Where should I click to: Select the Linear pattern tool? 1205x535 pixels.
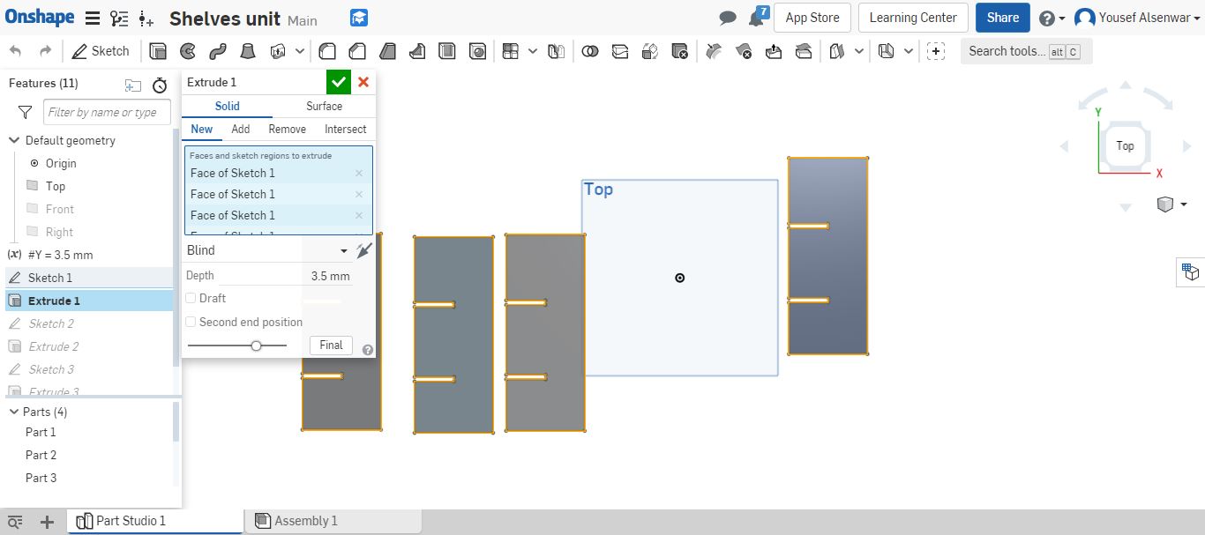coord(510,51)
